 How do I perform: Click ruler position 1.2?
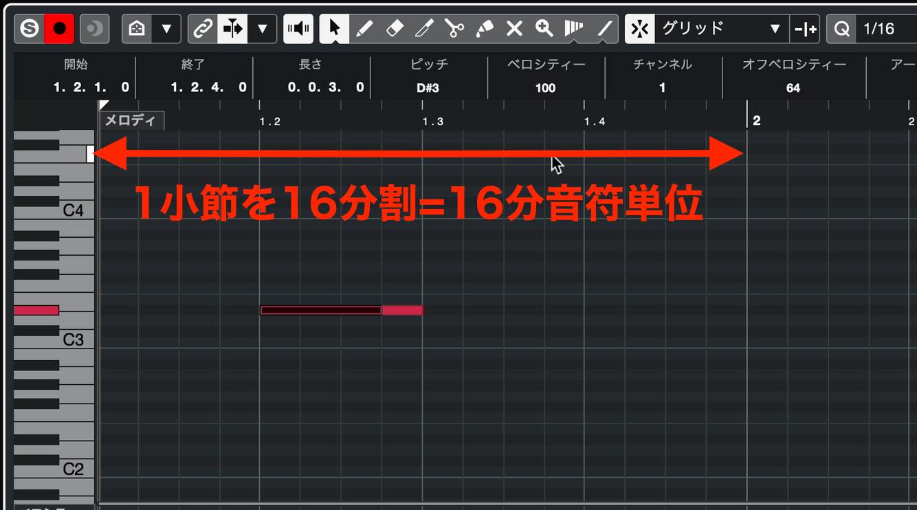coord(269,122)
